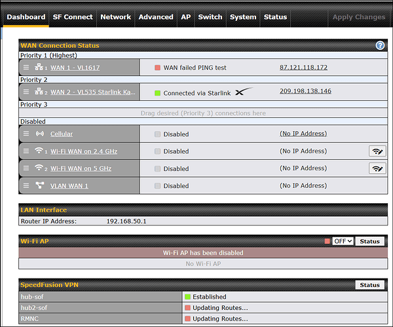Click the Starlink logo icon
The height and width of the screenshot is (327, 393).
[244, 92]
